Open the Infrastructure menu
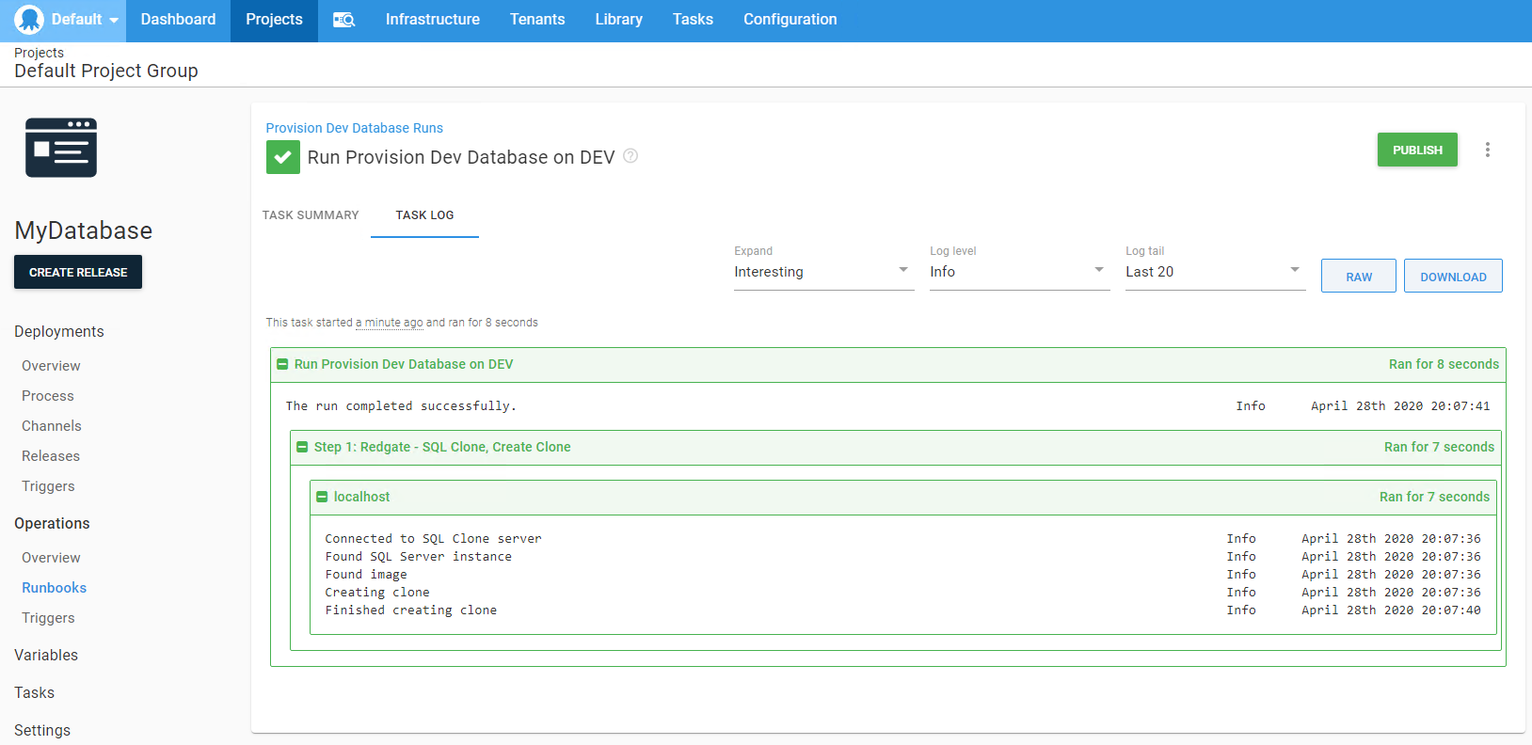The width and height of the screenshot is (1532, 745). point(432,20)
